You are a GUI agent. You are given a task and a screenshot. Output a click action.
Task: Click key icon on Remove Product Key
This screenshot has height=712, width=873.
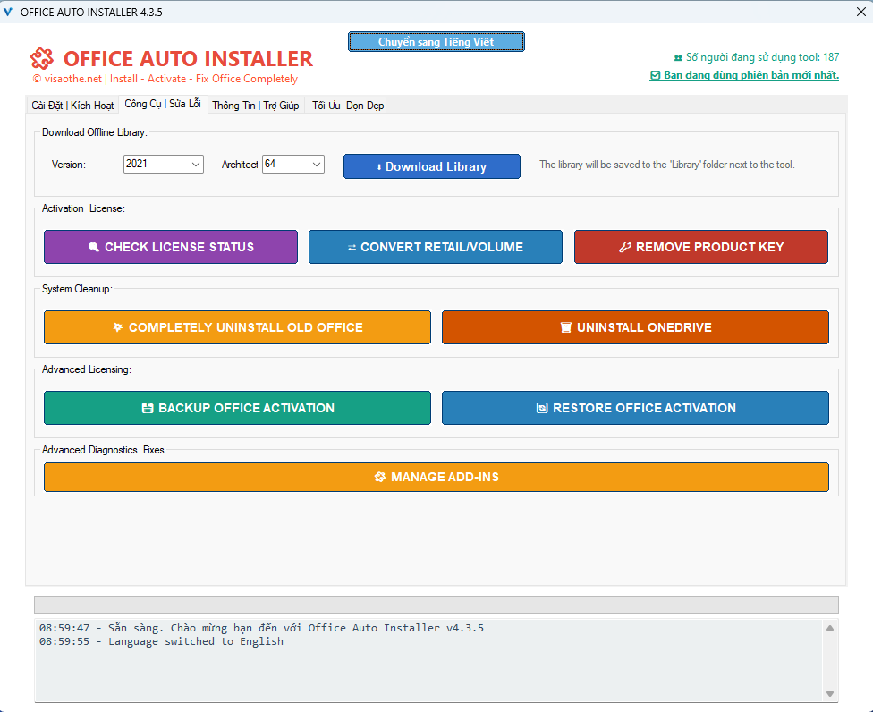(x=625, y=247)
